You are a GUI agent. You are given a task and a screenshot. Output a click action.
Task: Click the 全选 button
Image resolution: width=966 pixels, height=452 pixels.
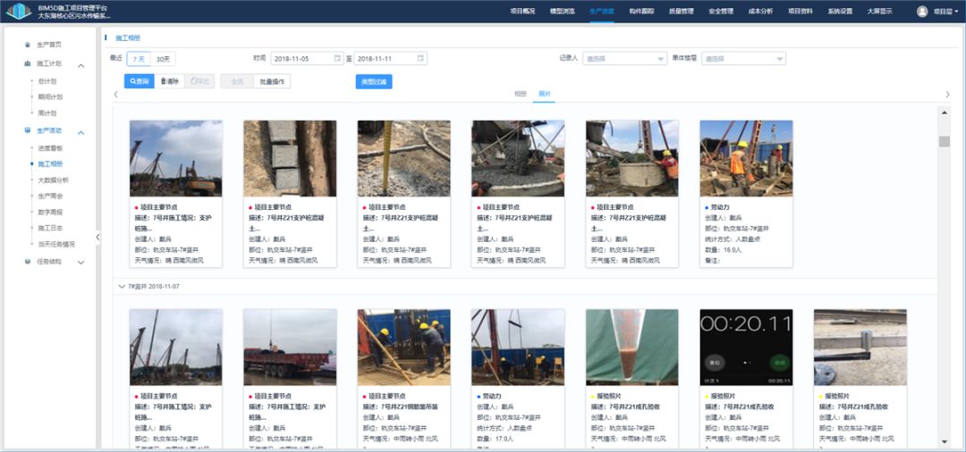point(237,81)
